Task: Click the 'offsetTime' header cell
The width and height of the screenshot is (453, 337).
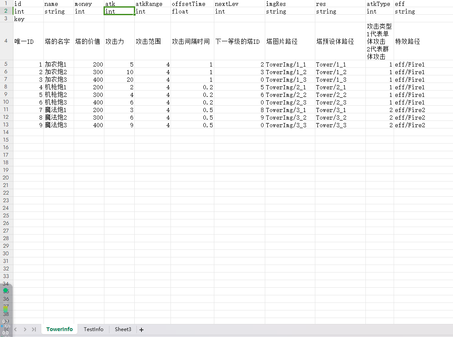Action: pyautogui.click(x=192, y=4)
